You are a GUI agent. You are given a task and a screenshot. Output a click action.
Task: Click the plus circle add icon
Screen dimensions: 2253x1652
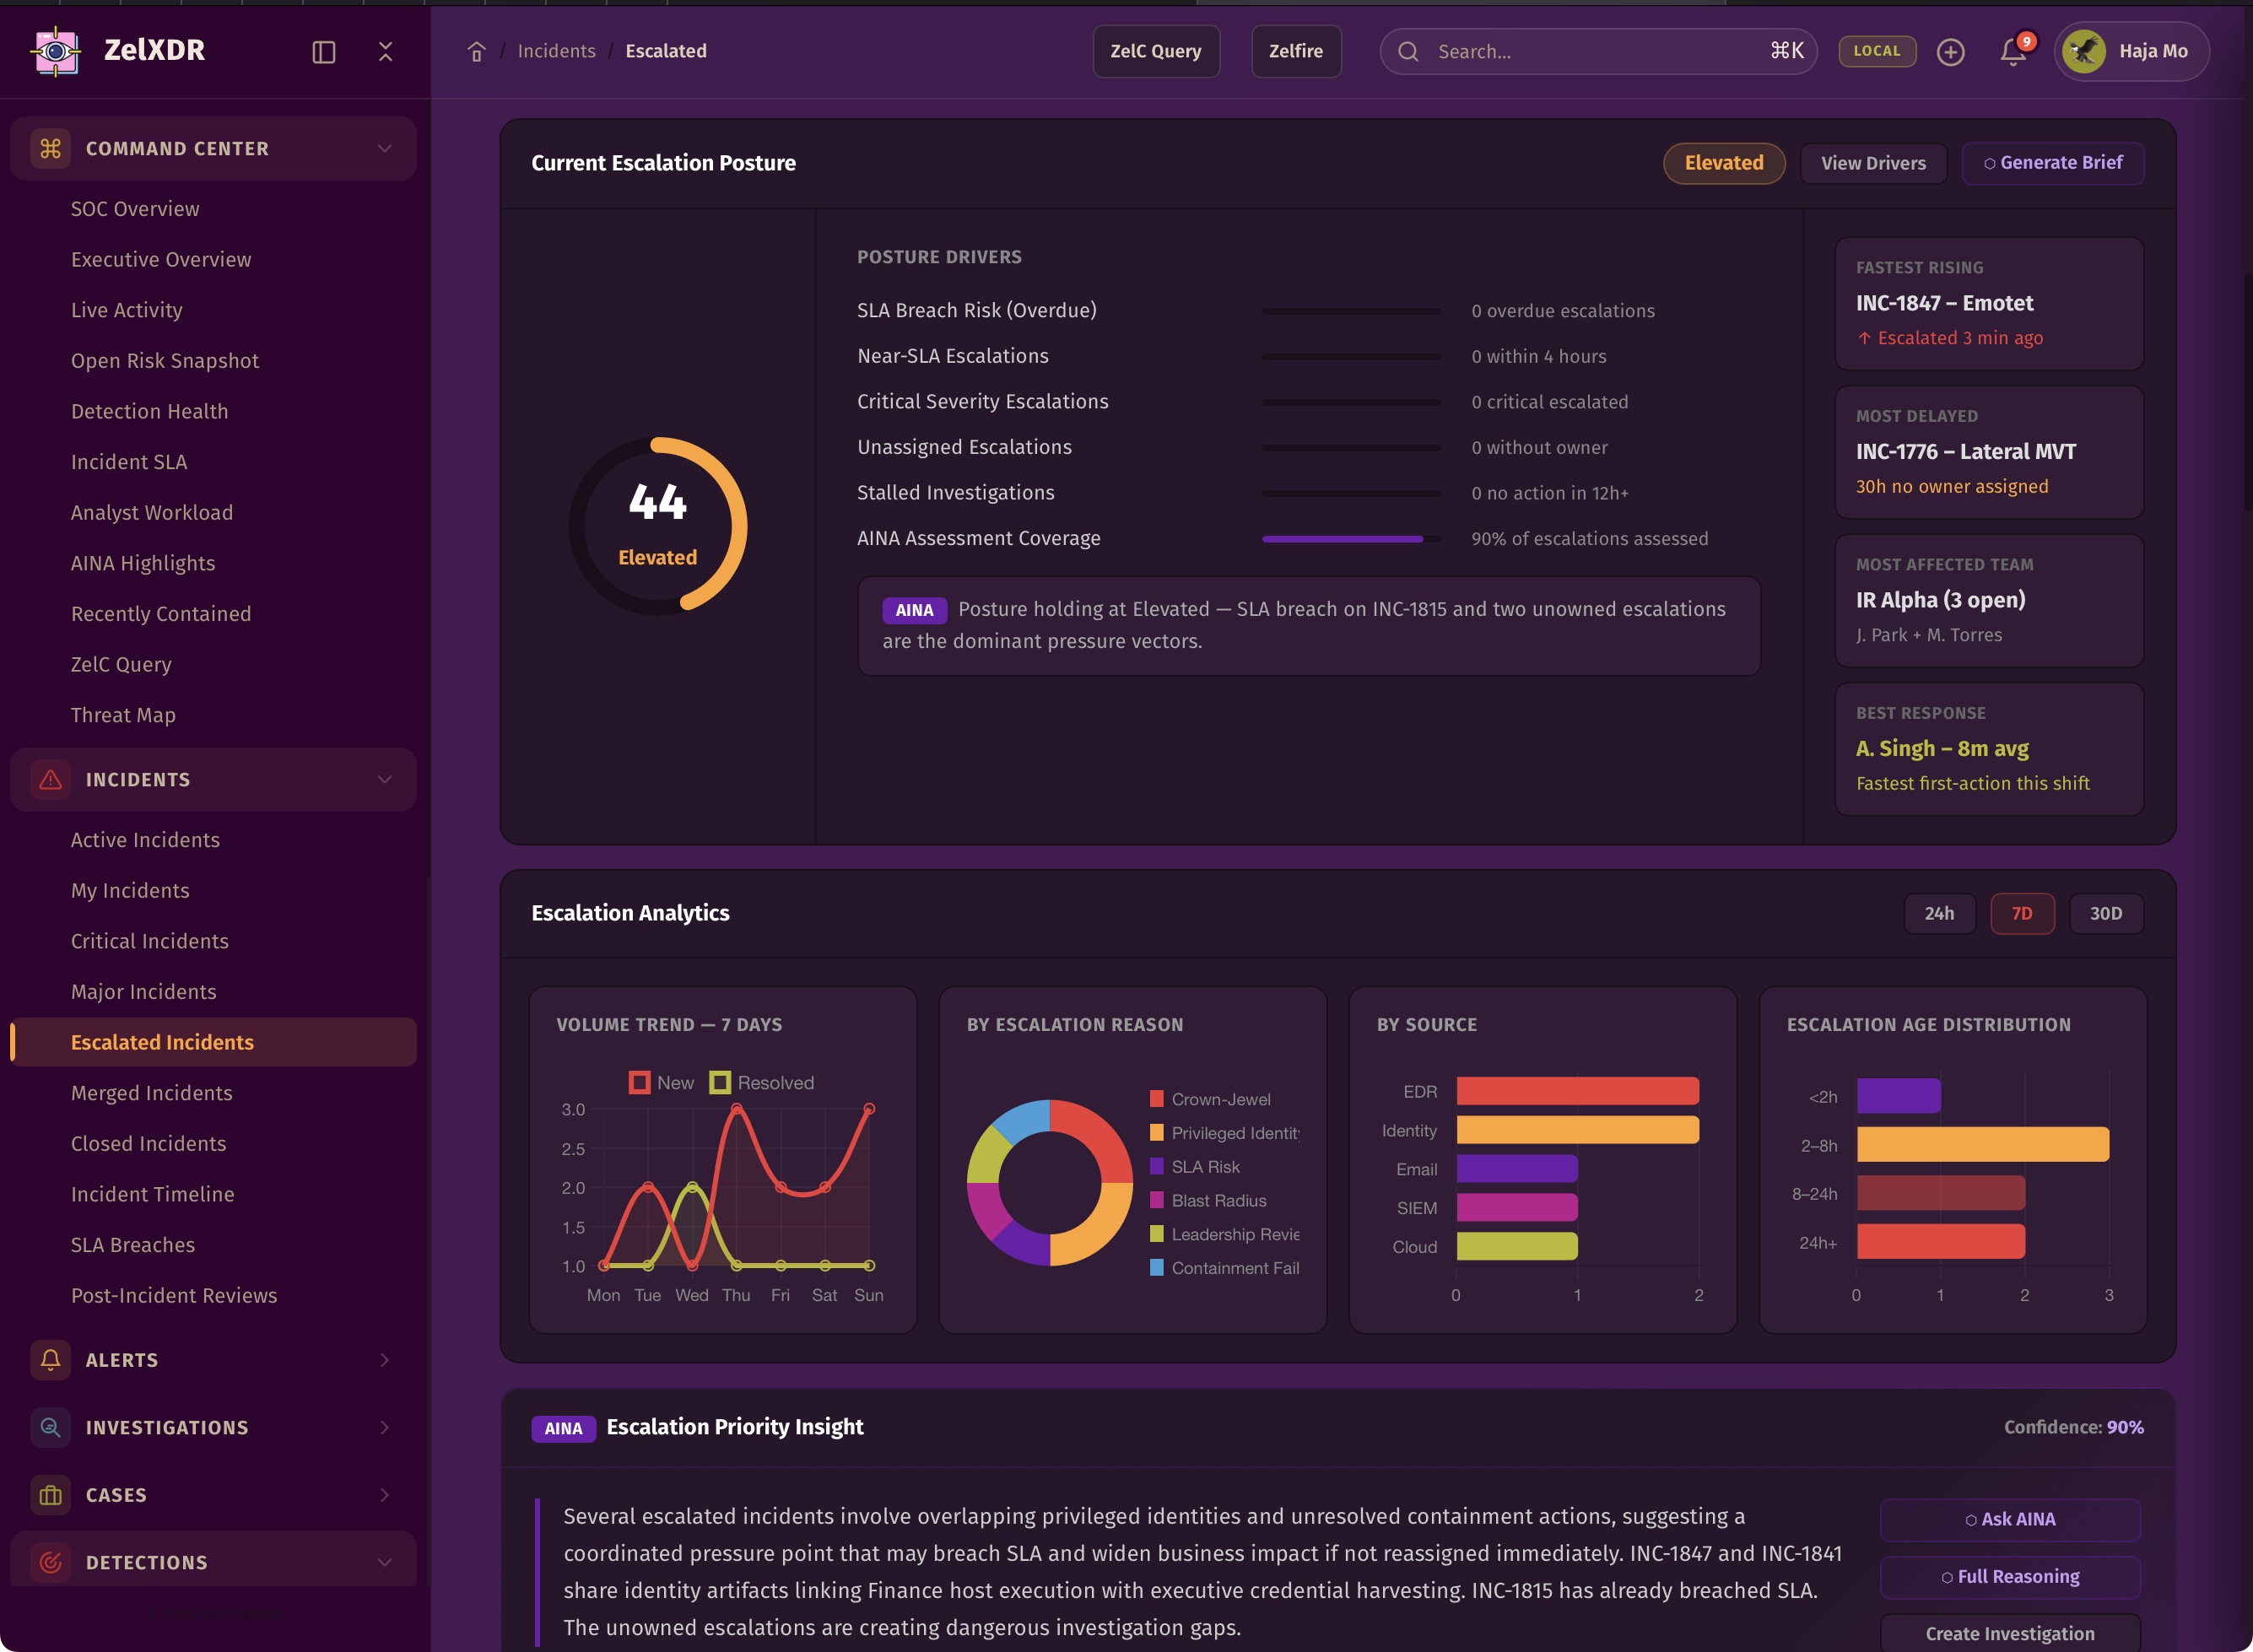click(1950, 52)
